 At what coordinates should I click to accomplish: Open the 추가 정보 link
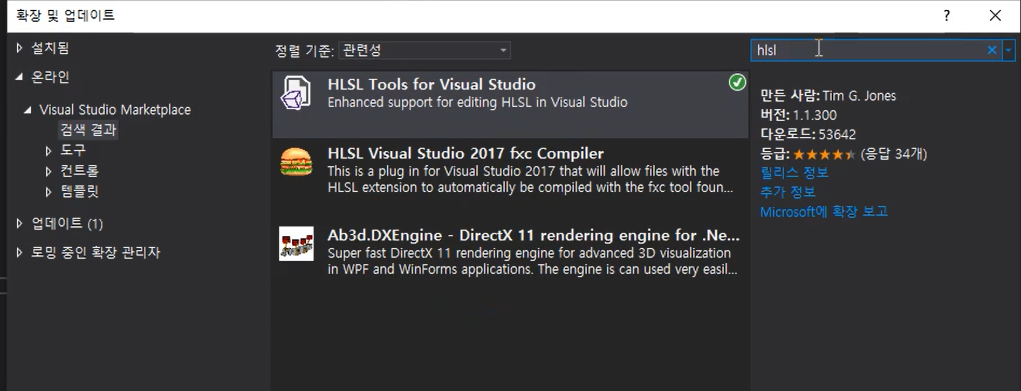(x=787, y=192)
